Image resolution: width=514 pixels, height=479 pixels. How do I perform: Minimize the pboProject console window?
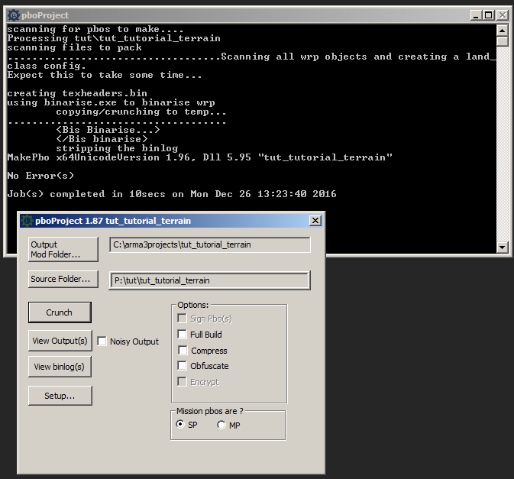pyautogui.click(x=476, y=15)
